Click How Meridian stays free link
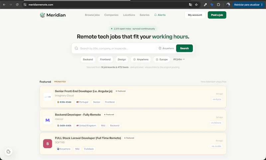The width and height of the screenshot is (266, 160). click(x=213, y=82)
